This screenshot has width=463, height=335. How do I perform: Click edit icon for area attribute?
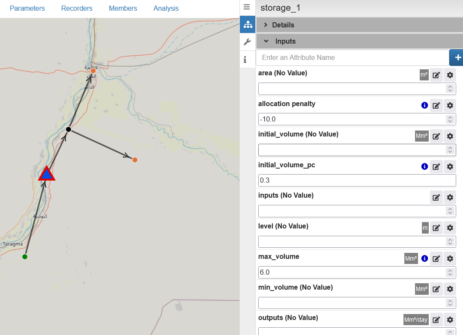[x=436, y=75]
